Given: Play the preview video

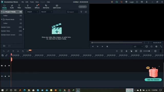Looking at the screenshot, I should click(x=102, y=47).
